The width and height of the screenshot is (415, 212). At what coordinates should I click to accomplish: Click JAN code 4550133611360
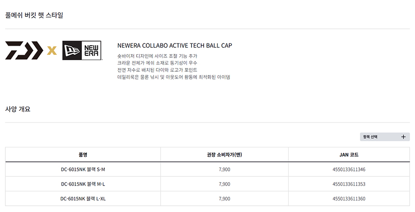348,199
